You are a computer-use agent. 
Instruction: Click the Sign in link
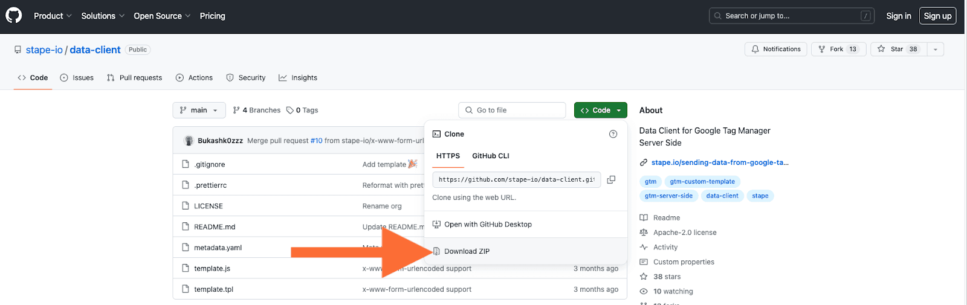[898, 16]
